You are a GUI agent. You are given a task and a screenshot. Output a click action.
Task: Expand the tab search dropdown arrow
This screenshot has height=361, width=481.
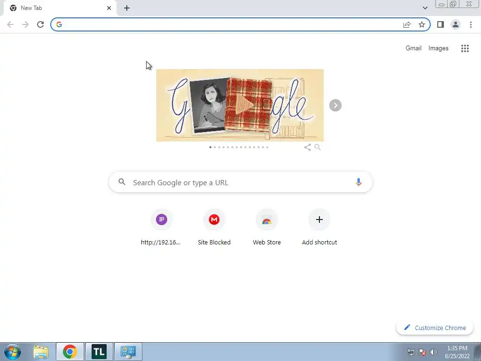(425, 8)
